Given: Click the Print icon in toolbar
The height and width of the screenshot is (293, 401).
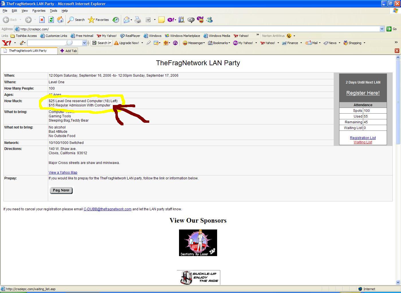Looking at the screenshot, I should tap(138, 20).
